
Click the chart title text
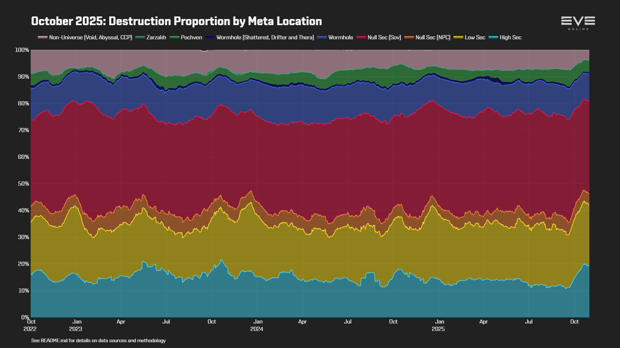(176, 21)
